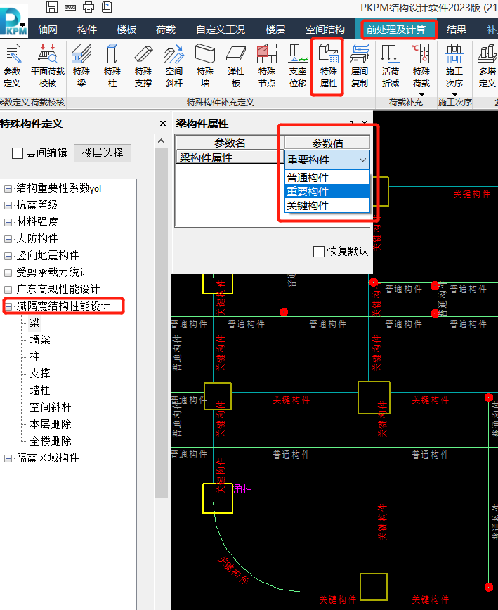Switch to the 荷载 ribbon tab
This screenshot has width=498, height=610.
coord(166,30)
